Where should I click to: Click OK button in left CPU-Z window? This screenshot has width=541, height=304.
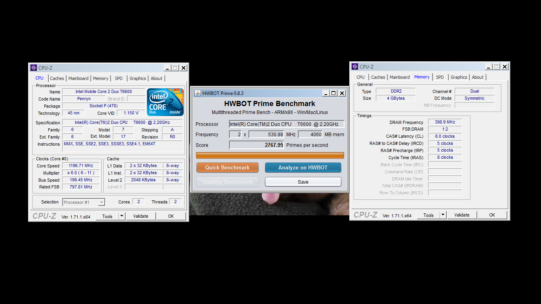pos(171,216)
